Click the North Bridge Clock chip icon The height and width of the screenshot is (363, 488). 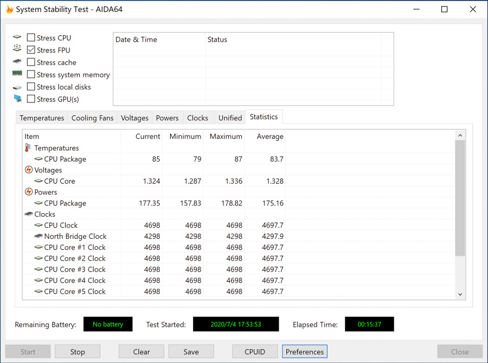pyautogui.click(x=38, y=236)
